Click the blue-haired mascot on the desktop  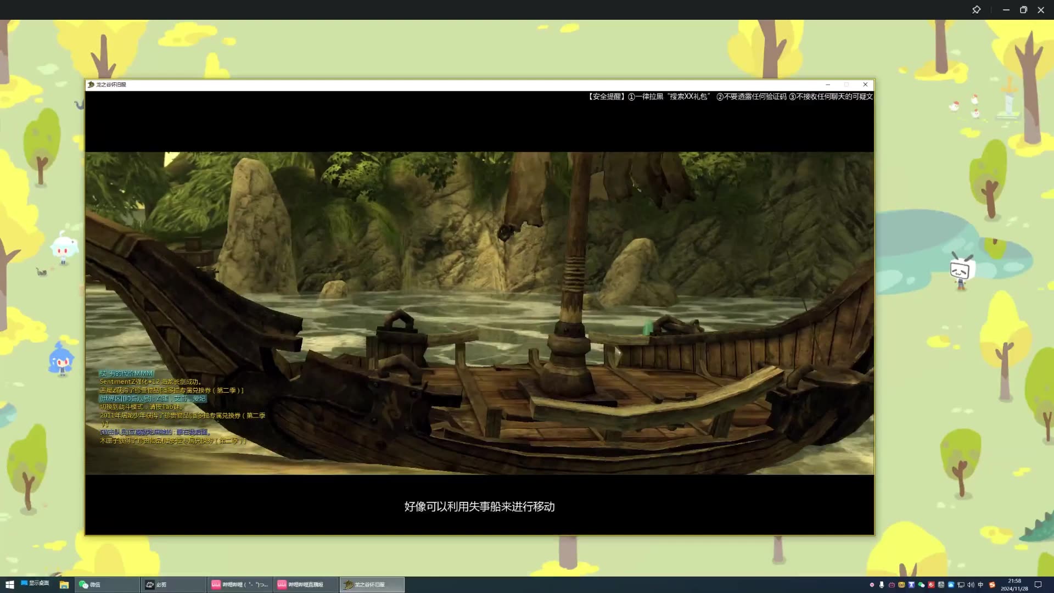[x=61, y=359]
